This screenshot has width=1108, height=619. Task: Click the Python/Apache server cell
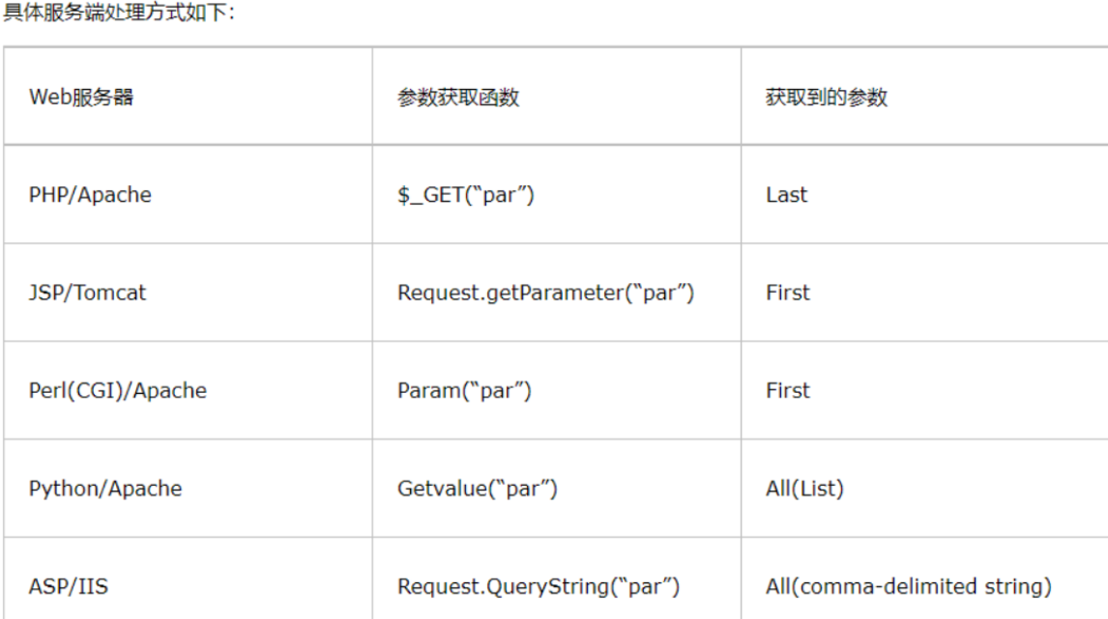[188, 489]
